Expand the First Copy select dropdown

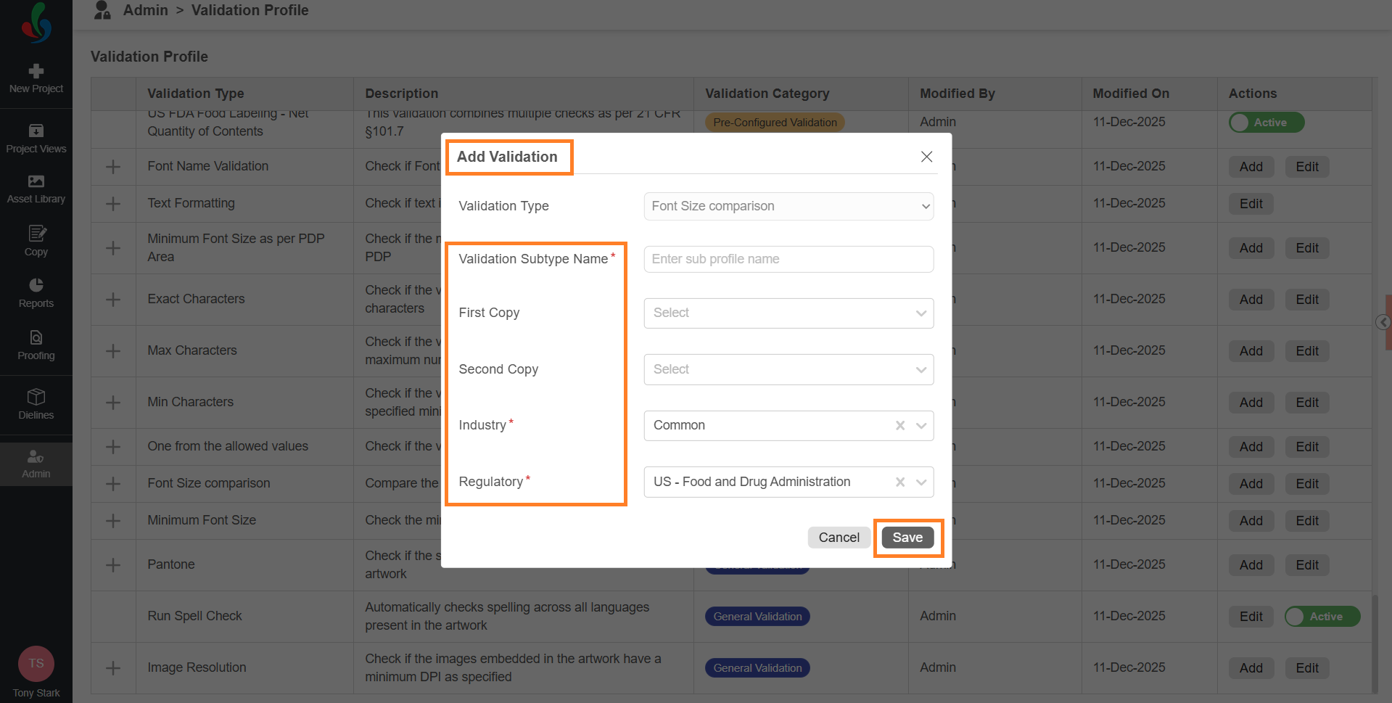tap(788, 313)
